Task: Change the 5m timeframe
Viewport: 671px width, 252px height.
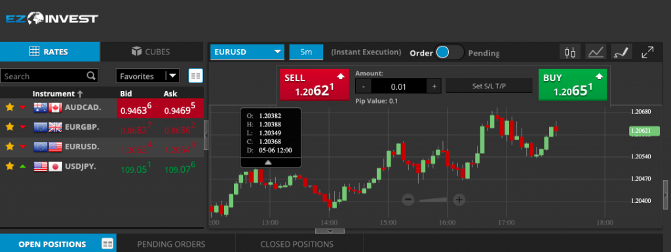Action: (306, 52)
